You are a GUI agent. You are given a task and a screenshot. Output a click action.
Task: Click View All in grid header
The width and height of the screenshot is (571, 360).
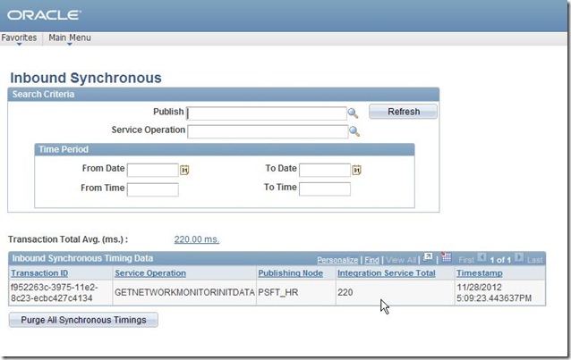coord(401,260)
